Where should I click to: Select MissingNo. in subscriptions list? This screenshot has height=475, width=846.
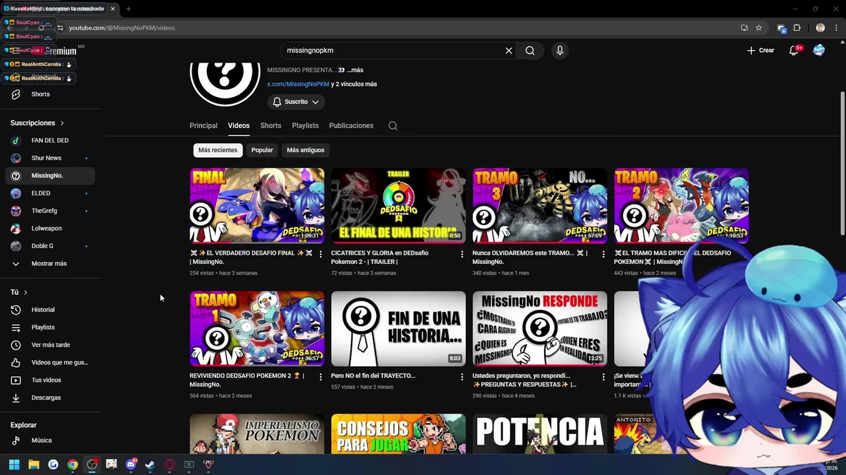pyautogui.click(x=50, y=175)
